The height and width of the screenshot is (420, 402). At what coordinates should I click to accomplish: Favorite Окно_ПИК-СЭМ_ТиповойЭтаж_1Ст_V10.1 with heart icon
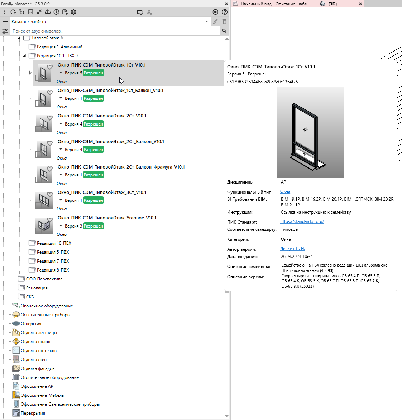pos(50,67)
